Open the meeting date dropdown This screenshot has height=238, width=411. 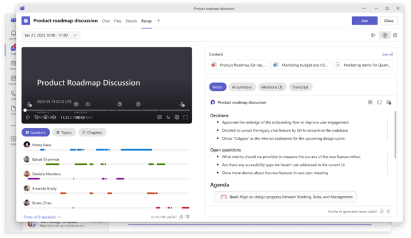pos(51,35)
